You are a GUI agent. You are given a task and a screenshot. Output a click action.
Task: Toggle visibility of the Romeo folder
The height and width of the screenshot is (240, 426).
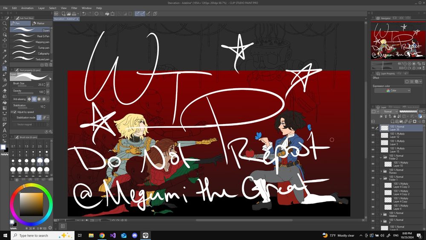[x=373, y=171]
